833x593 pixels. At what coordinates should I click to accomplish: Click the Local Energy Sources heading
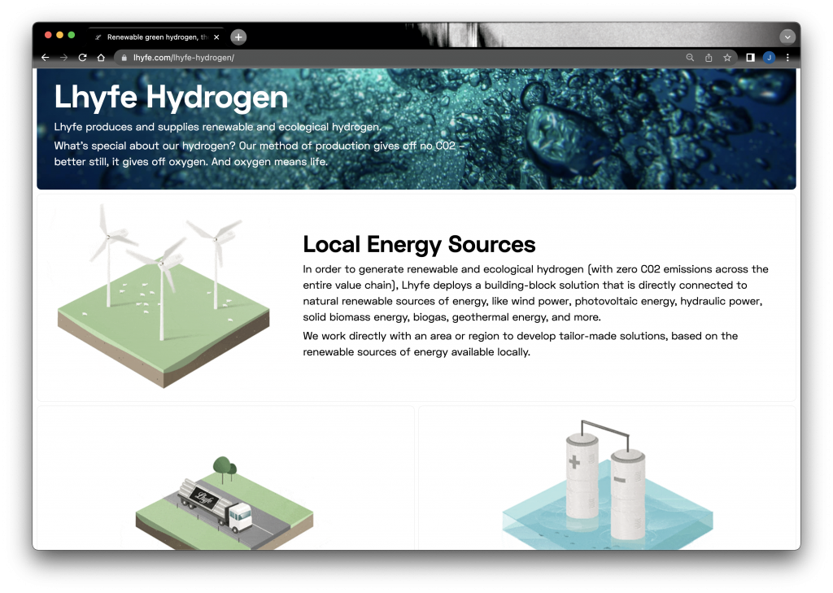click(x=419, y=244)
